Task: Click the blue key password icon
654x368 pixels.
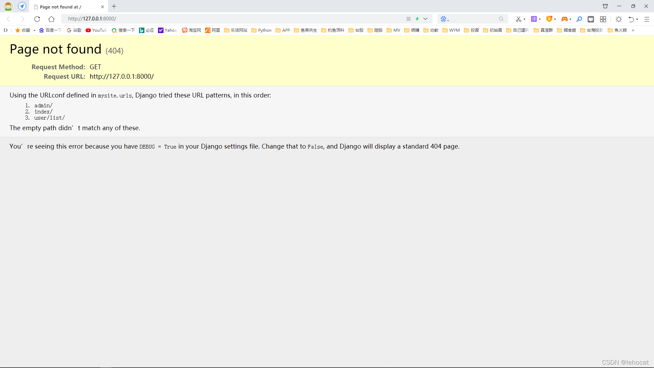Action: pyautogui.click(x=579, y=19)
